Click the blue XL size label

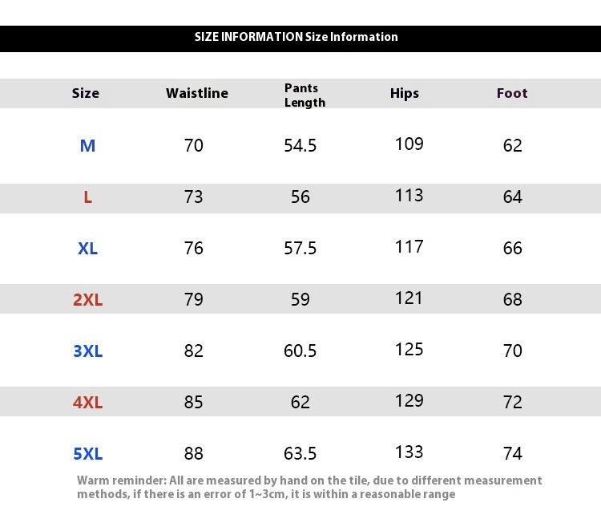[x=87, y=248]
